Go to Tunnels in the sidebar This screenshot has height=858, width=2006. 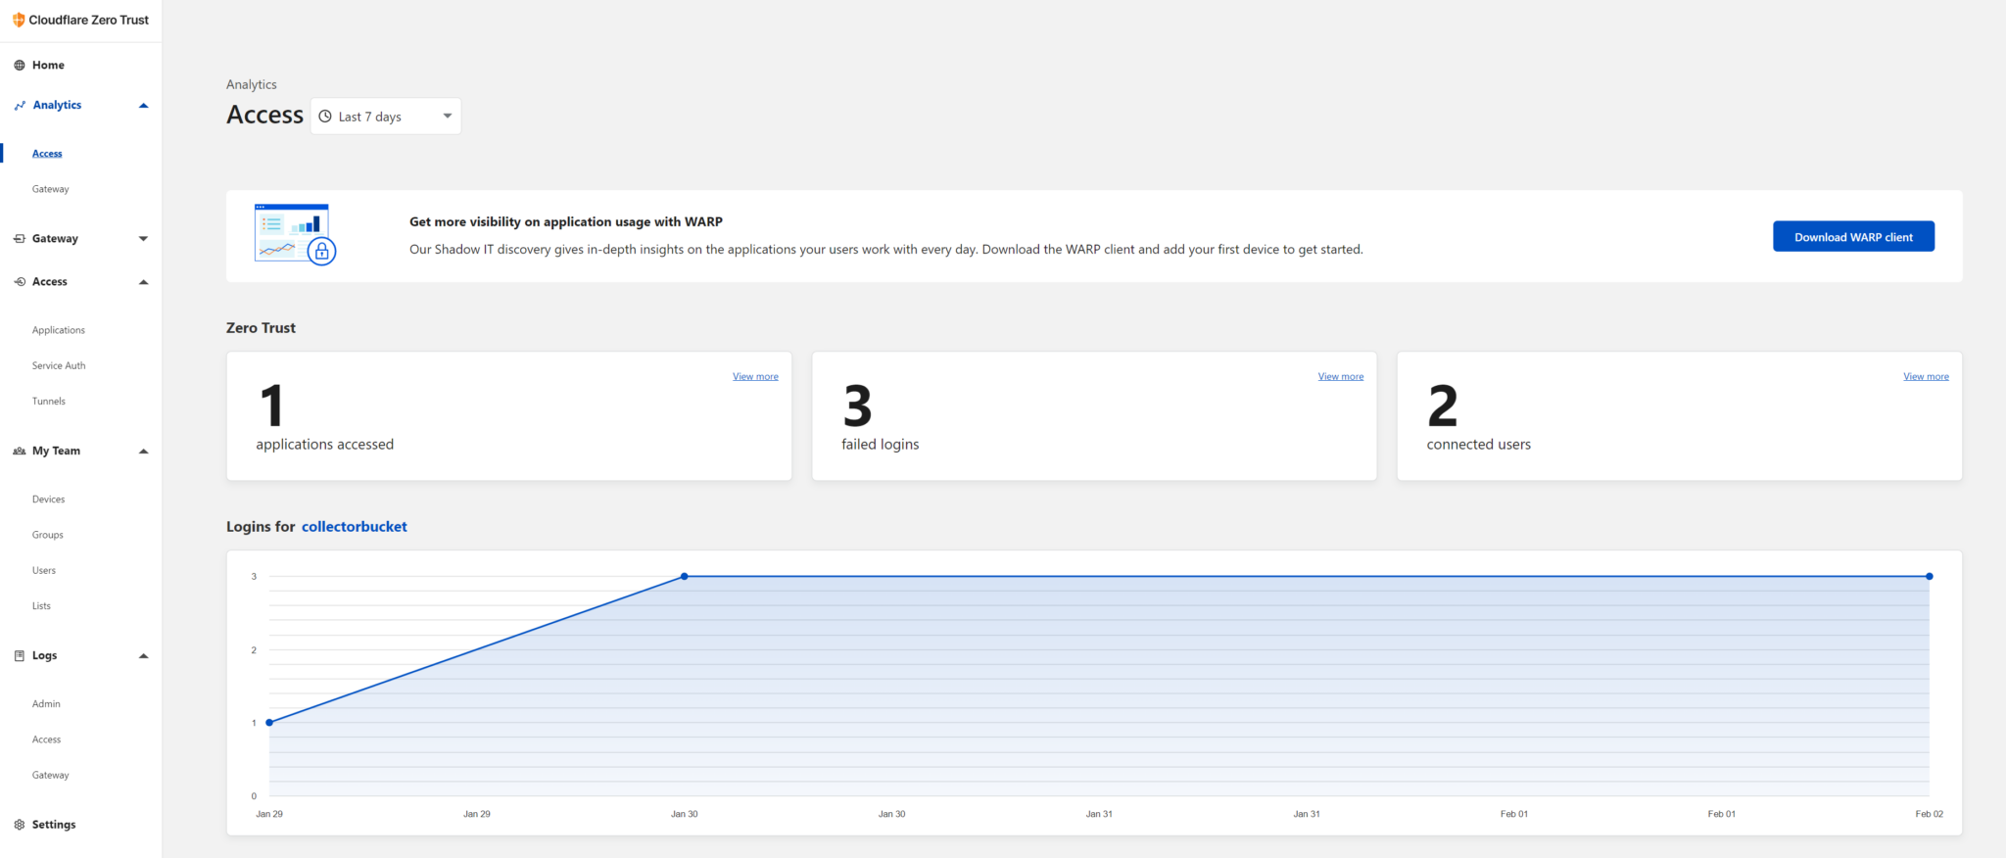click(49, 402)
